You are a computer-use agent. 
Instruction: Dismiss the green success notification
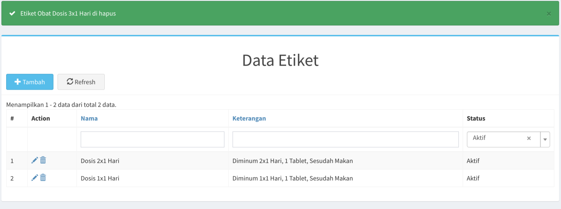(549, 14)
